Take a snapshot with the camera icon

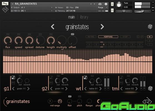pos(100,4)
